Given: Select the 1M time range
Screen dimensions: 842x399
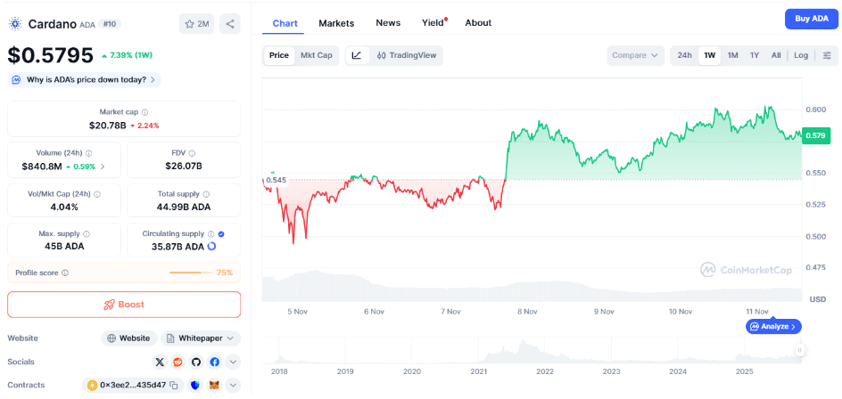Looking at the screenshot, I should 732,55.
